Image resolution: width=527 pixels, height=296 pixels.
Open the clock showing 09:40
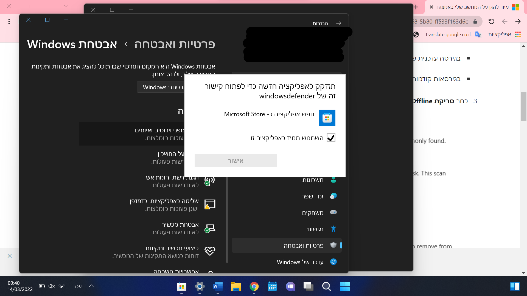[20, 286]
